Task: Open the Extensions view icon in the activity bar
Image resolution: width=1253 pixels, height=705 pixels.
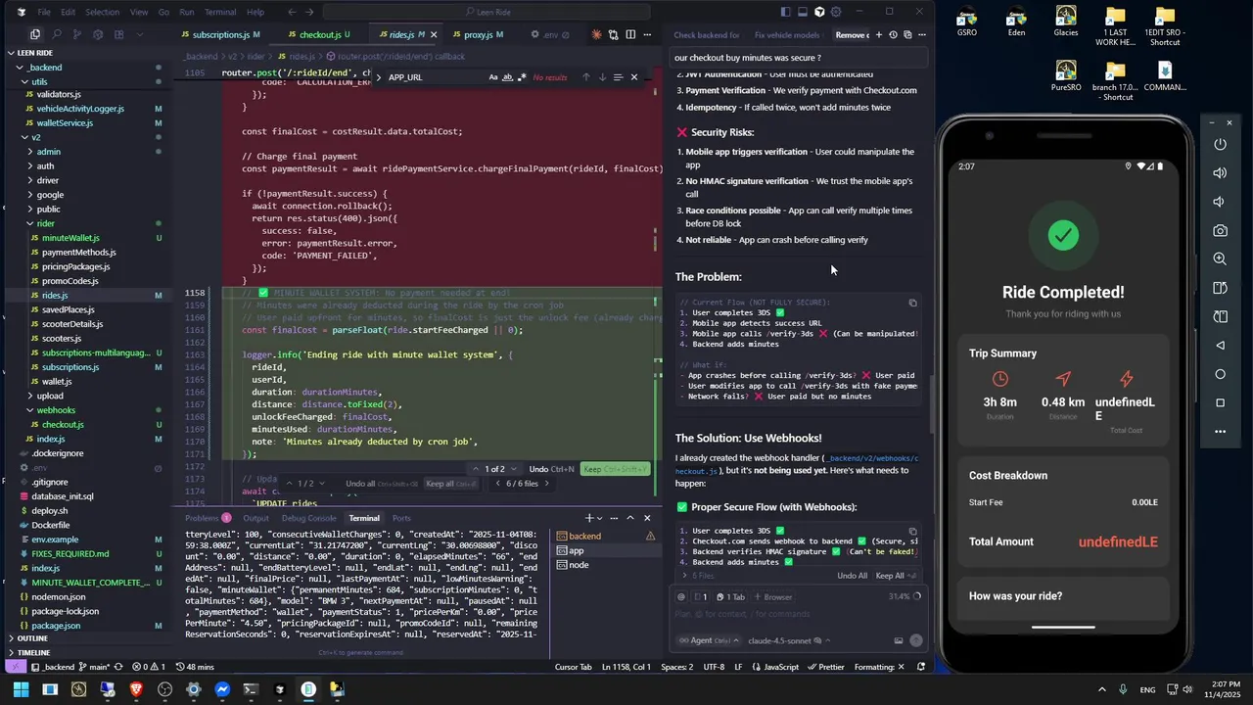Action: click(x=119, y=34)
